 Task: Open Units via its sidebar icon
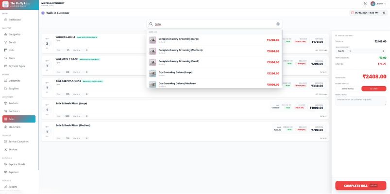pyautogui.click(x=6, y=50)
